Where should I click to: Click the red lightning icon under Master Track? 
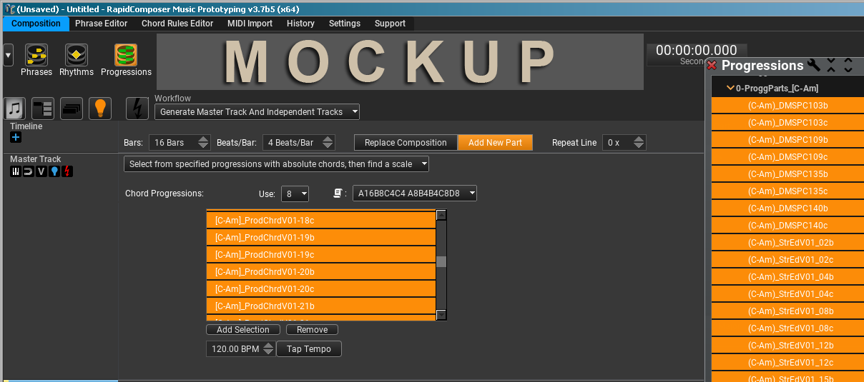[x=67, y=171]
